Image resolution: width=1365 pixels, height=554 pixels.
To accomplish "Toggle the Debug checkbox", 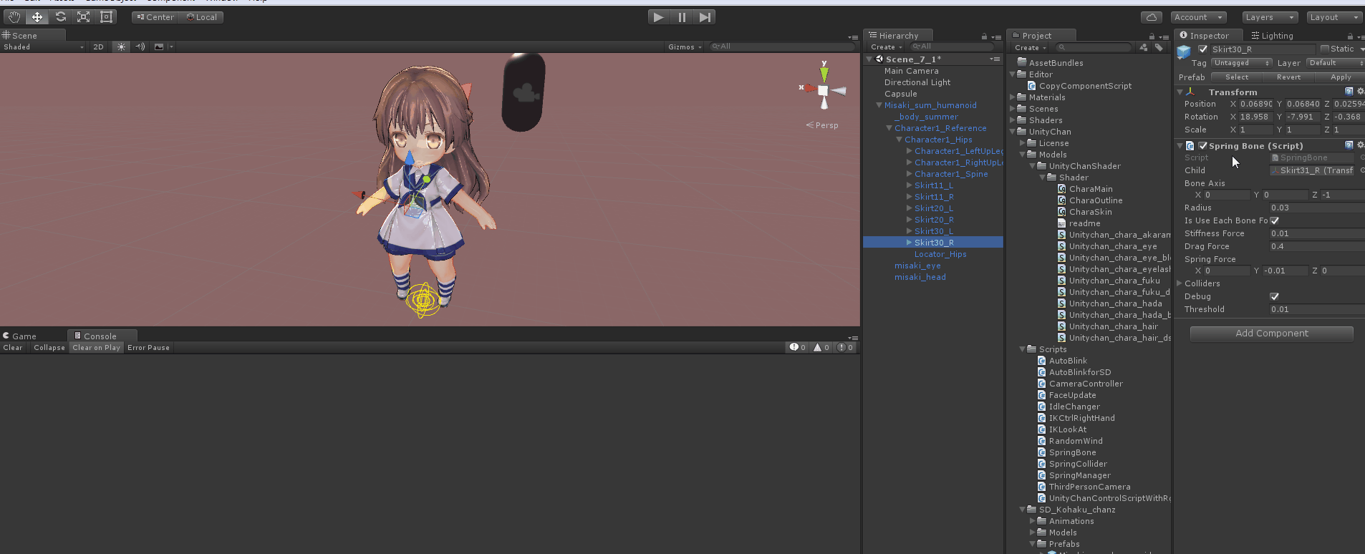I will point(1275,296).
